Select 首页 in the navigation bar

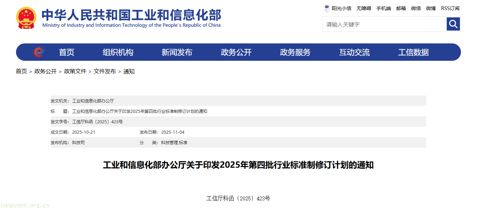pos(66,52)
